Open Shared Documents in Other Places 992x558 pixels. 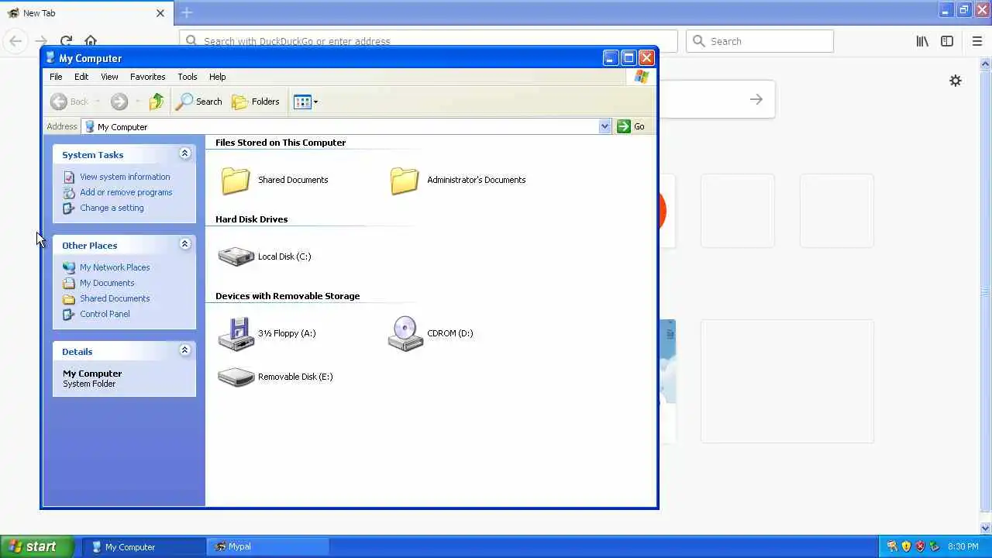click(x=115, y=298)
